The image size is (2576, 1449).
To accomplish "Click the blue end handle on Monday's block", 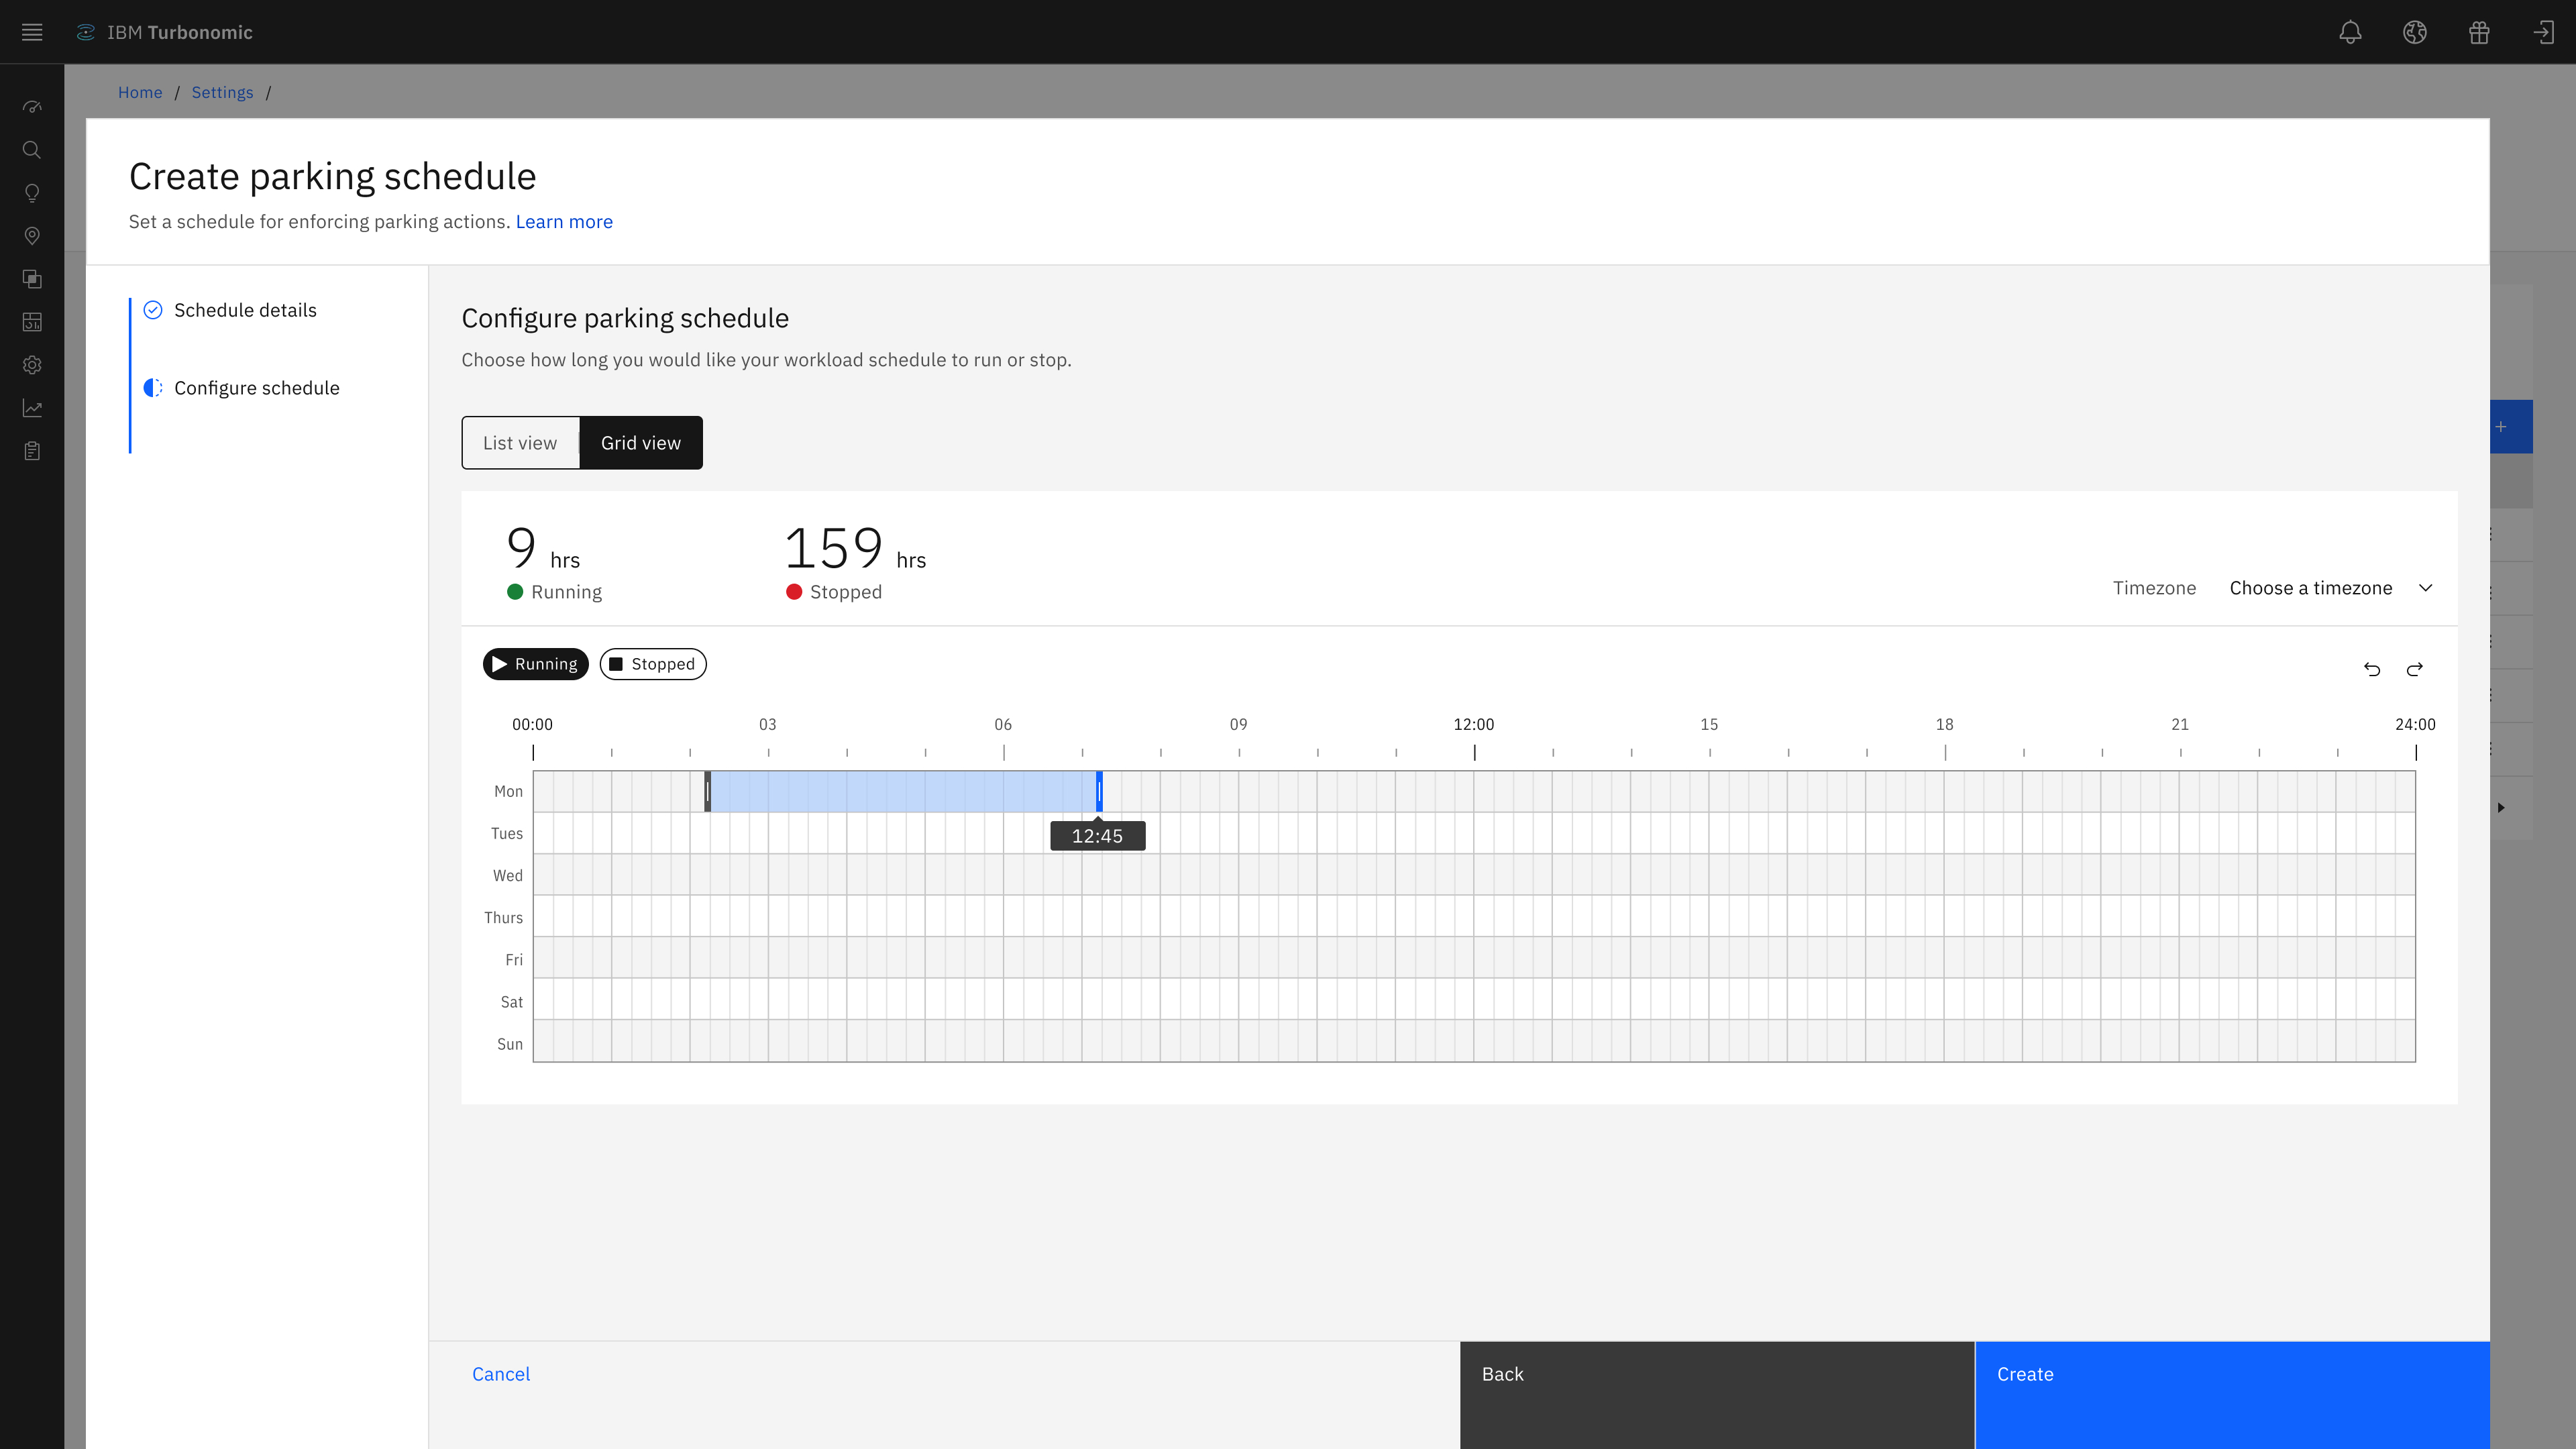I will [1099, 791].
